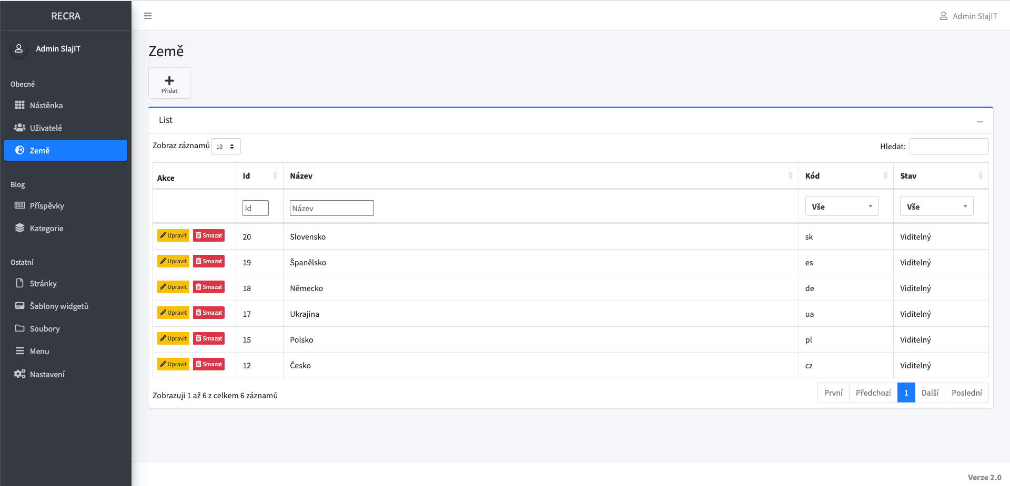
Task: Toggle the sidebar with the hamburger icon
Action: coord(148,16)
